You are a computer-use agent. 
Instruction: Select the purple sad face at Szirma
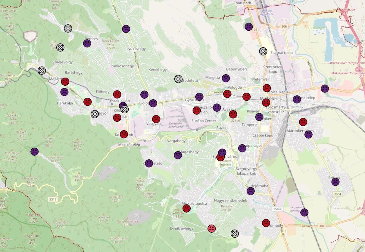coord(335,182)
